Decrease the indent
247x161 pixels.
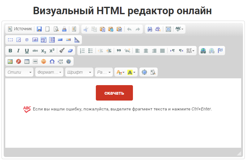(x=100, y=51)
